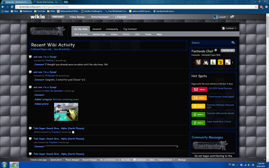
Task: Open Fantendo Halloween Showcase 2014 link
Action: coord(220,106)
